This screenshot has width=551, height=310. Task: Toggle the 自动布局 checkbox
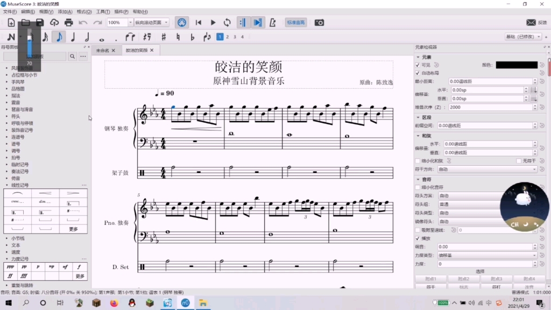coord(418,73)
